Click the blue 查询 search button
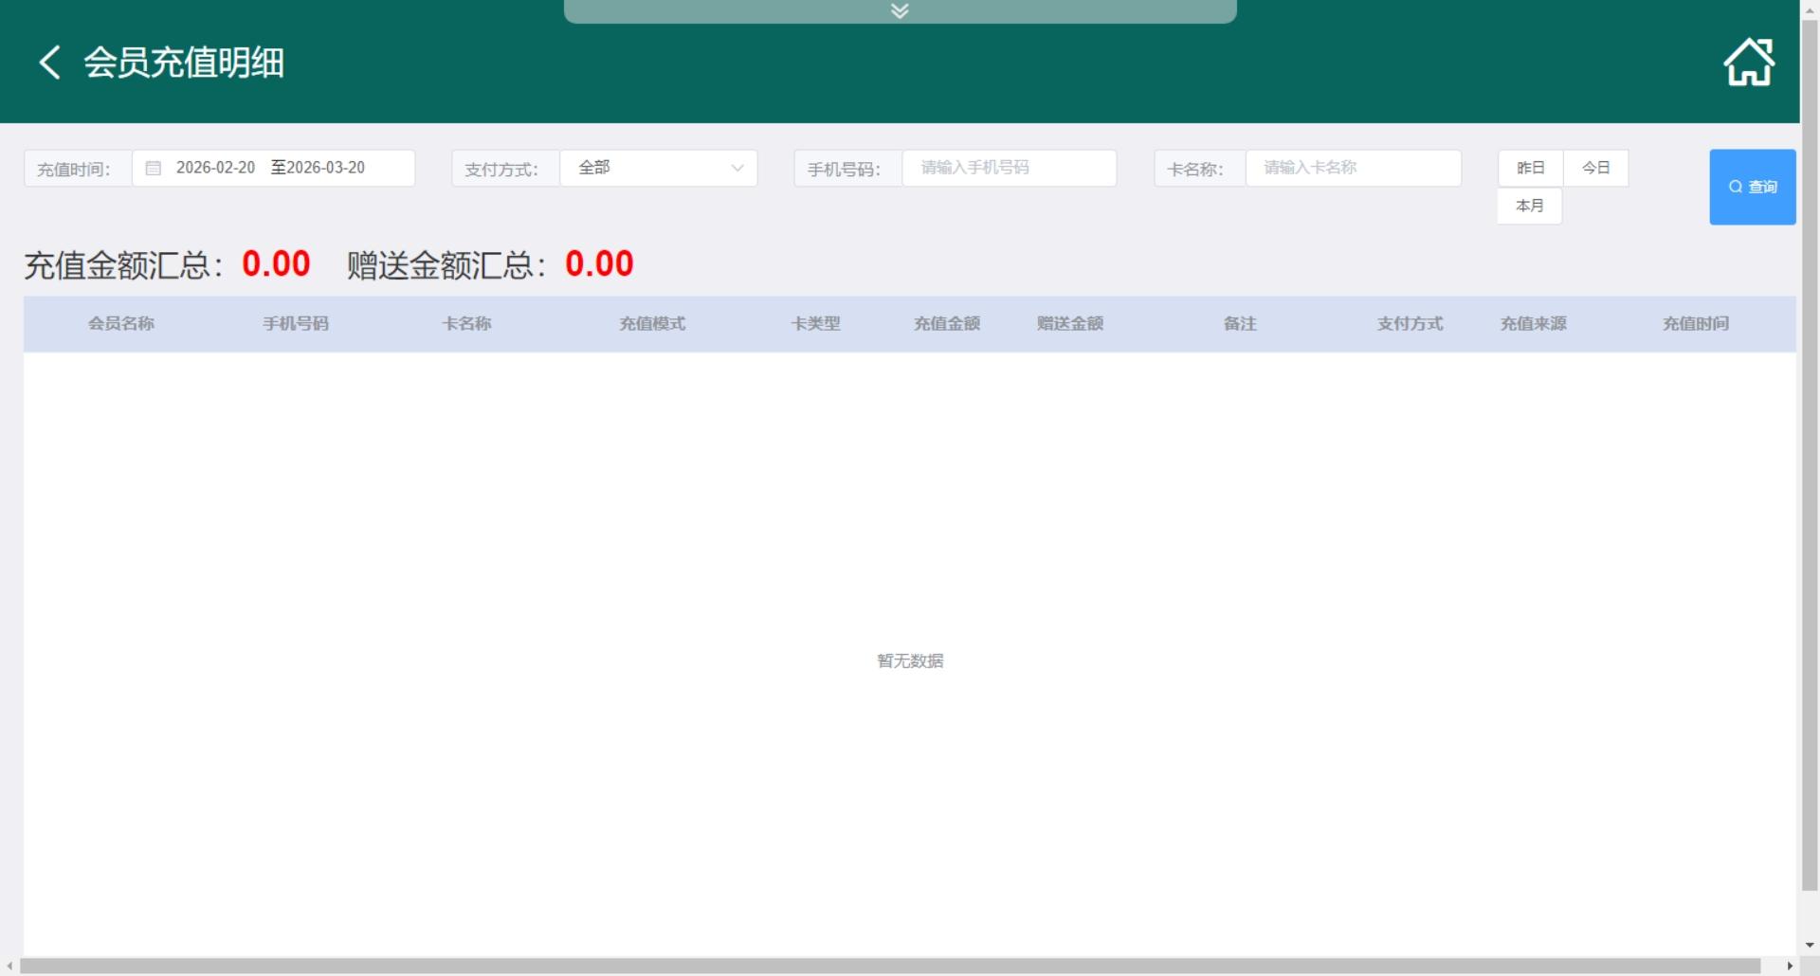Viewport: 1820px width, 976px height. pyautogui.click(x=1752, y=187)
